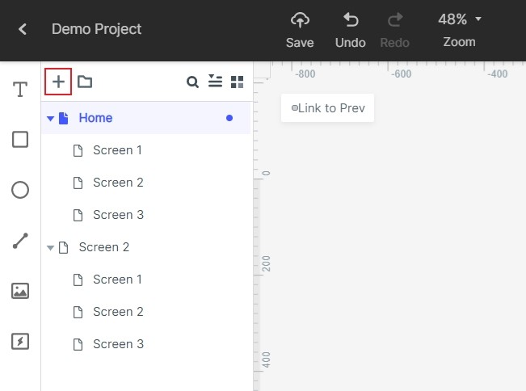Click the blue dot on Home row
526x391 pixels.
coord(229,118)
